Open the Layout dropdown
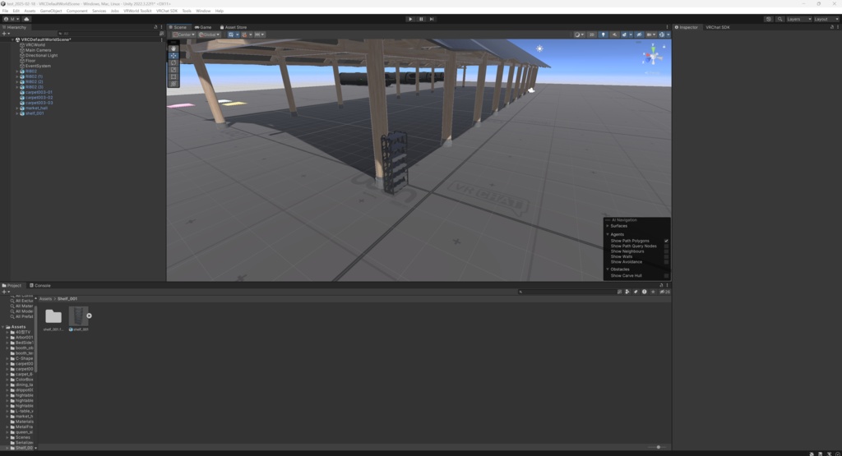 click(826, 19)
